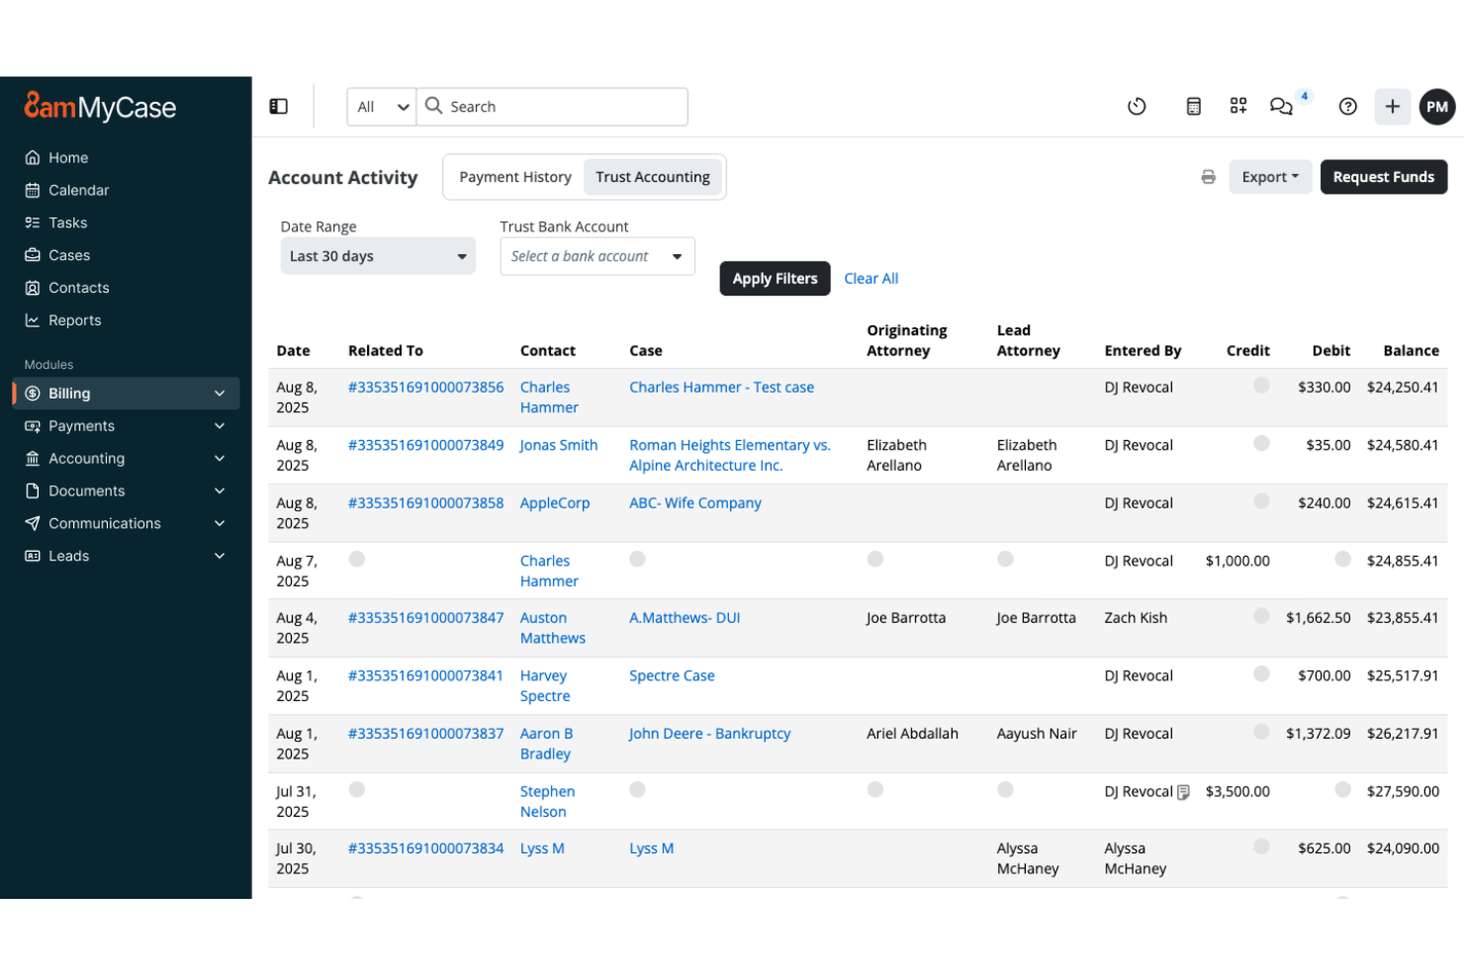This screenshot has width=1464, height=976.
Task: Open contact Stephen Nelson
Action: [x=548, y=802]
